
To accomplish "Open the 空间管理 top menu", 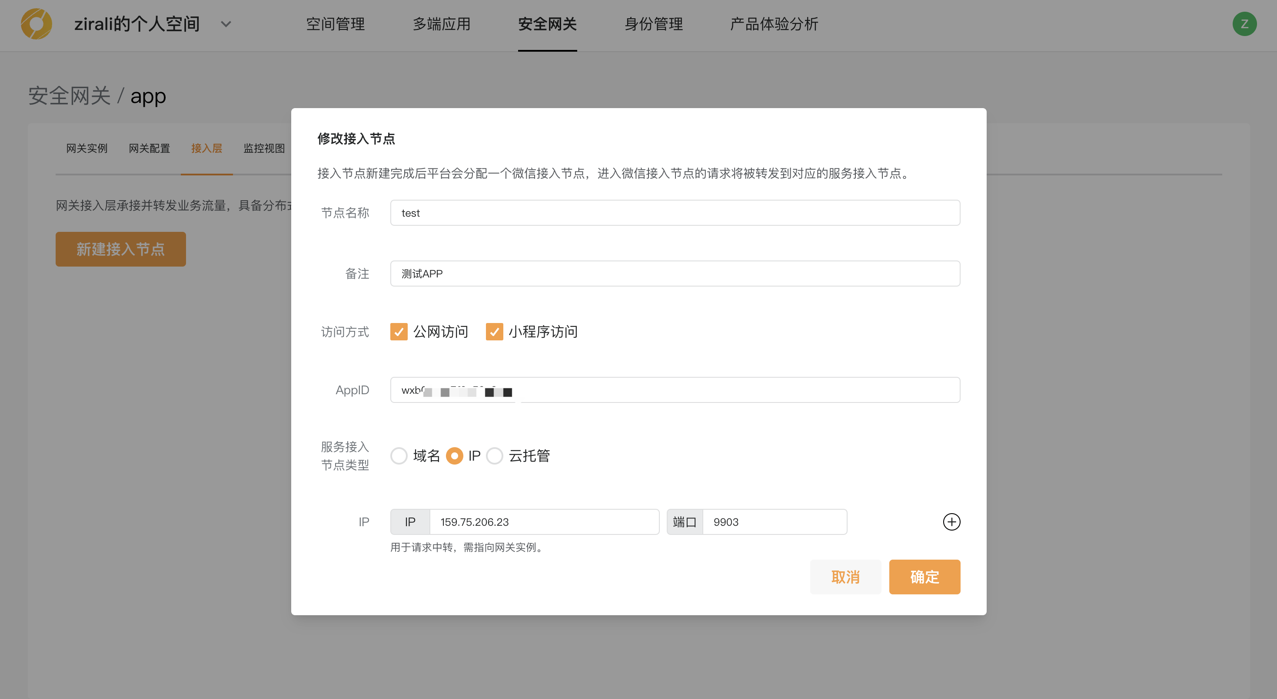I will tap(335, 24).
